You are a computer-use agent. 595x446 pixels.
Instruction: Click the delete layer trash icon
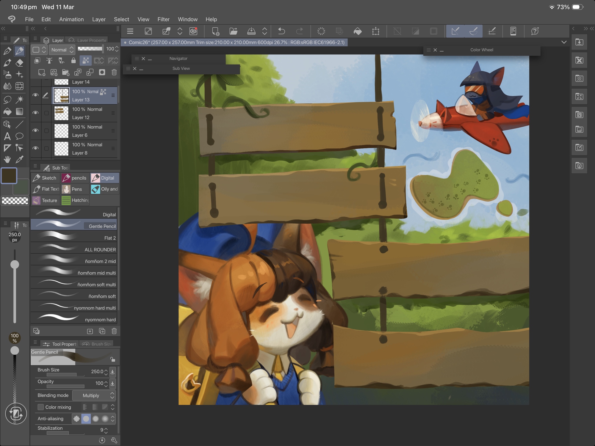point(114,72)
